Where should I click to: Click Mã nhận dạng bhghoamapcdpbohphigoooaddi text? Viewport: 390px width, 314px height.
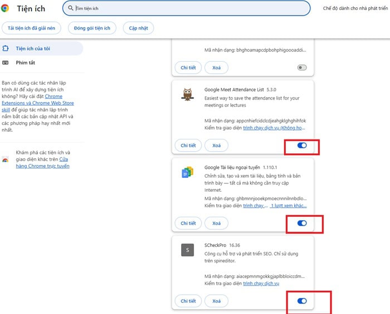click(x=255, y=50)
